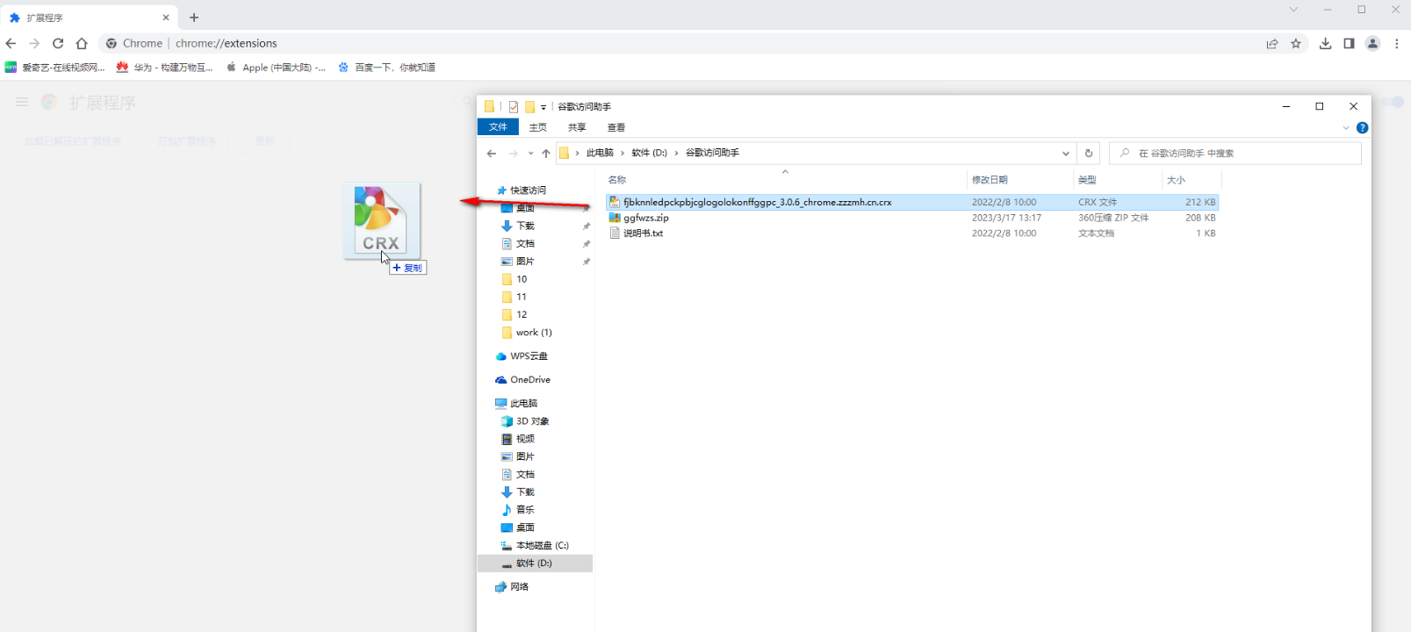
Task: Open the Chrome profile avatar
Action: 1373,44
